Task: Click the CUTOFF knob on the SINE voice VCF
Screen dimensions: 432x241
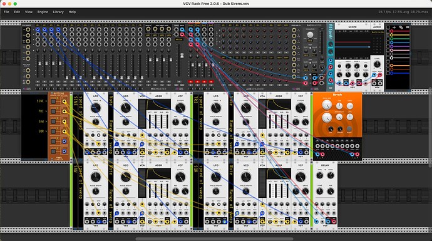Action: tap(180, 108)
